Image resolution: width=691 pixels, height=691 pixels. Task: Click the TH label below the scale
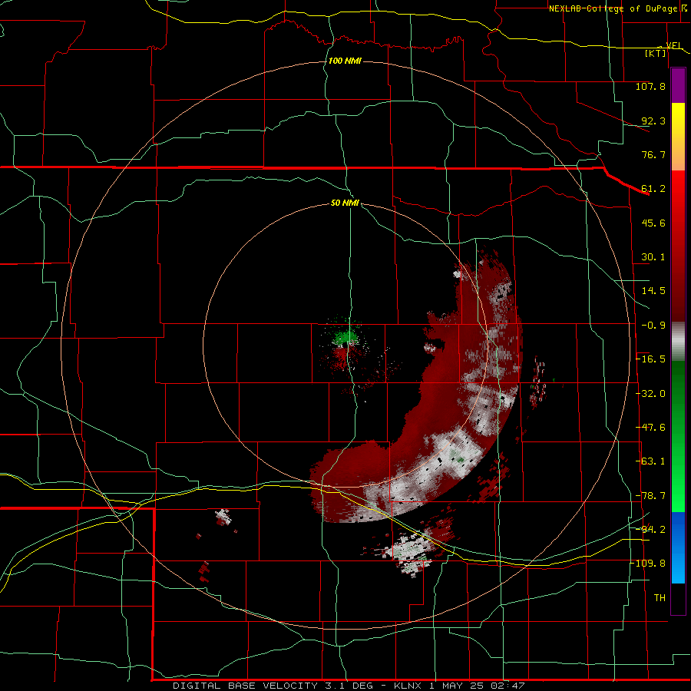coord(660,598)
